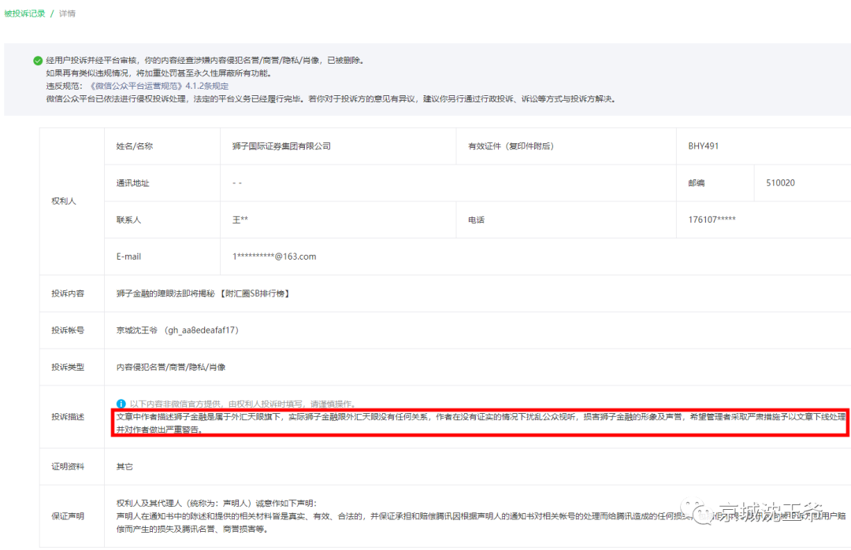Click the certificate number BHY491
Image resolution: width=851 pixels, height=550 pixels.
(703, 146)
